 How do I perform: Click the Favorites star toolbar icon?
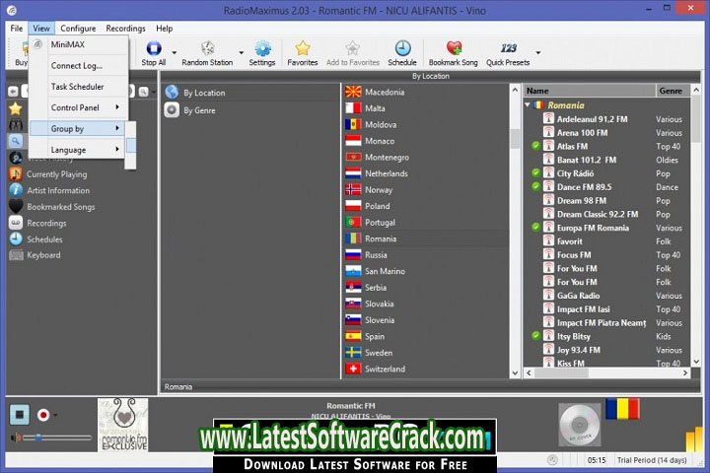[x=303, y=49]
